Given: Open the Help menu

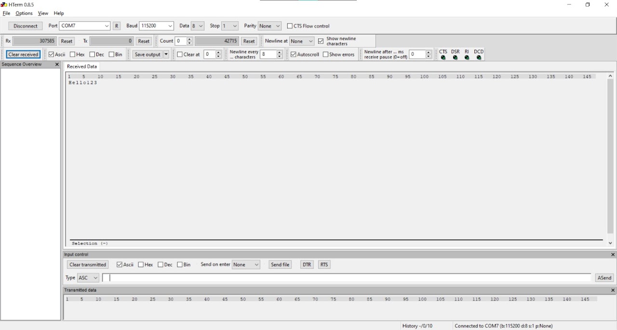Looking at the screenshot, I should tap(59, 13).
